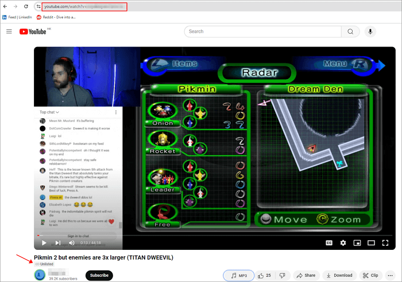
Task: Click the Download button
Action: [x=339, y=275]
